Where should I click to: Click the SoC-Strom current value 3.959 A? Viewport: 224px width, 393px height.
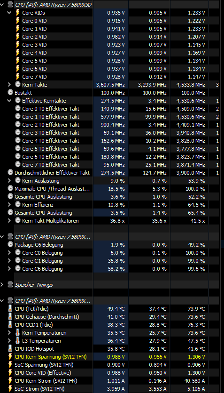pos(116,389)
